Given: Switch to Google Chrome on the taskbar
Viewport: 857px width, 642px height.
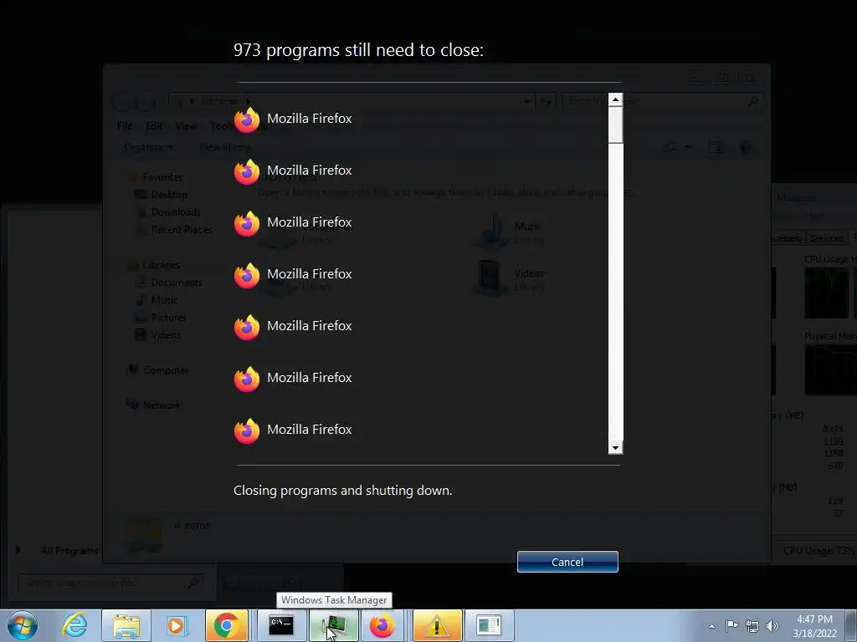Looking at the screenshot, I should point(226,625).
